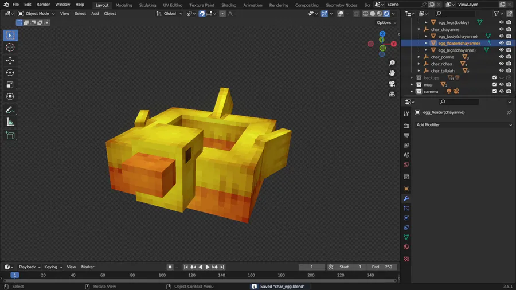Open the Physics properties tab

[406, 218]
